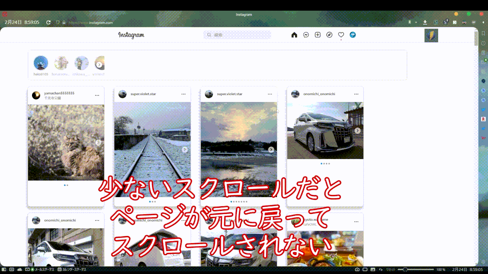Reset zoom with リセット button
Screen dimensions: 488x274
click(391, 269)
